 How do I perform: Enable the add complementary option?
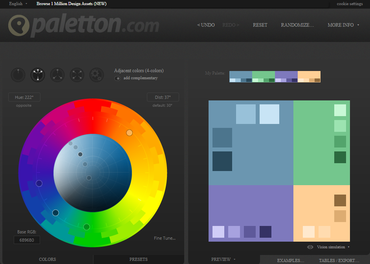tap(117, 78)
